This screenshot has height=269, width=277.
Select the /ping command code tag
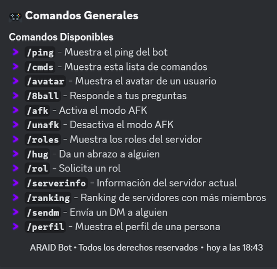point(40,52)
